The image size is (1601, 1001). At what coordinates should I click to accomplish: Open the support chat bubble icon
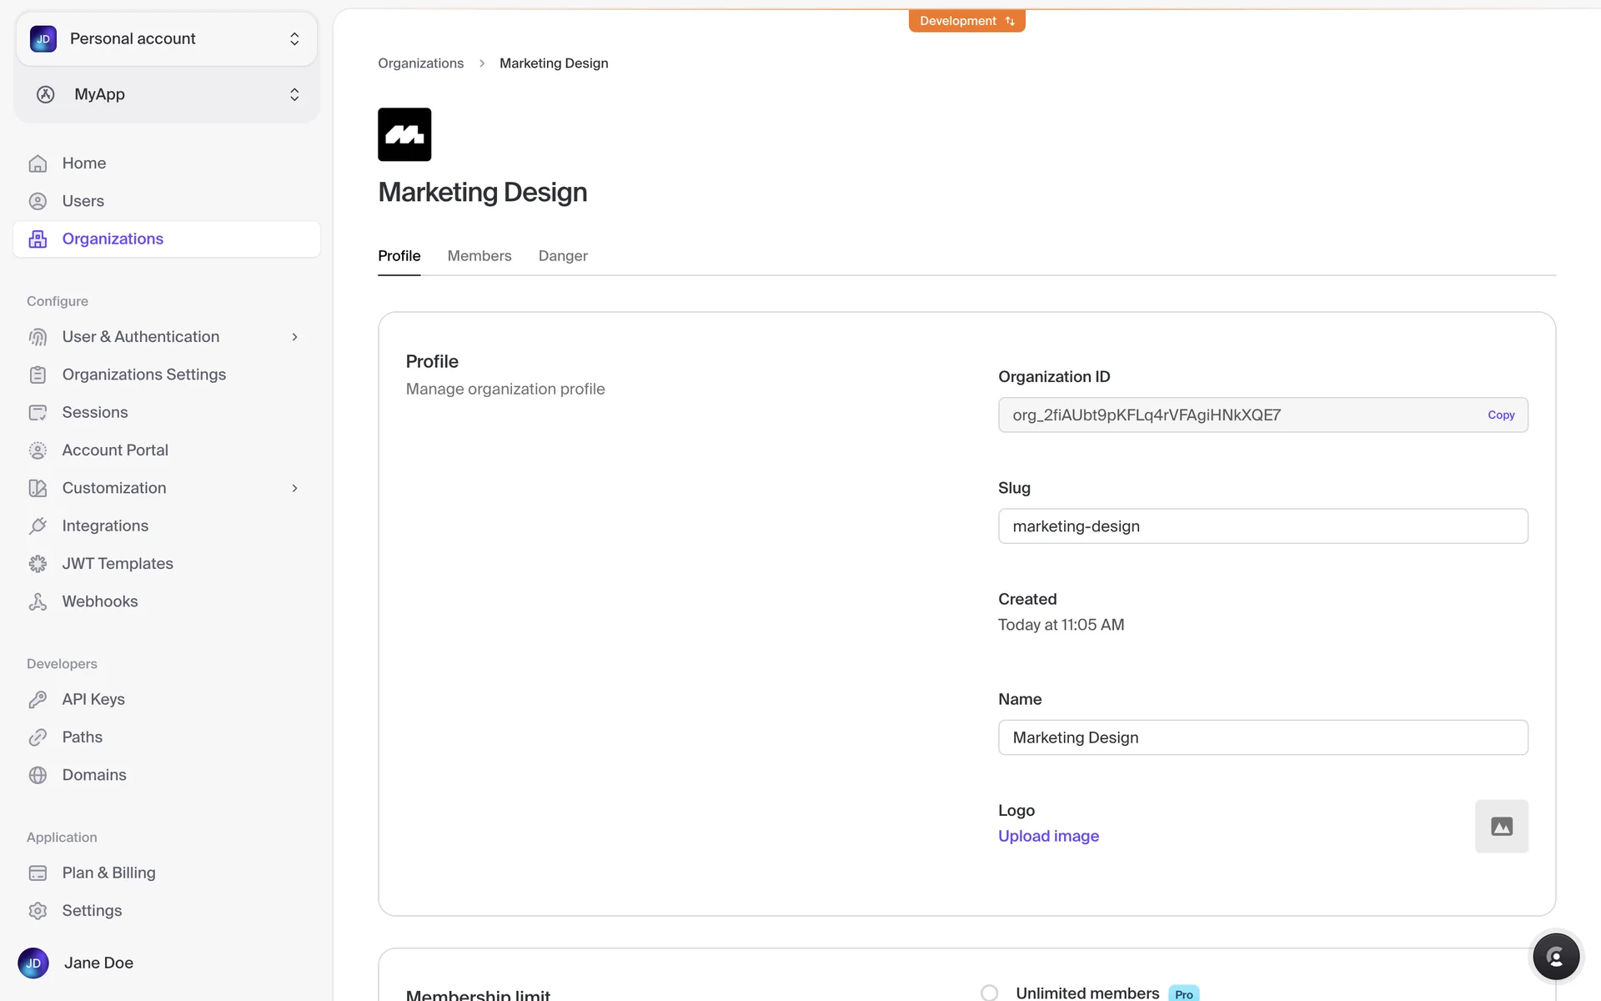click(x=1555, y=956)
